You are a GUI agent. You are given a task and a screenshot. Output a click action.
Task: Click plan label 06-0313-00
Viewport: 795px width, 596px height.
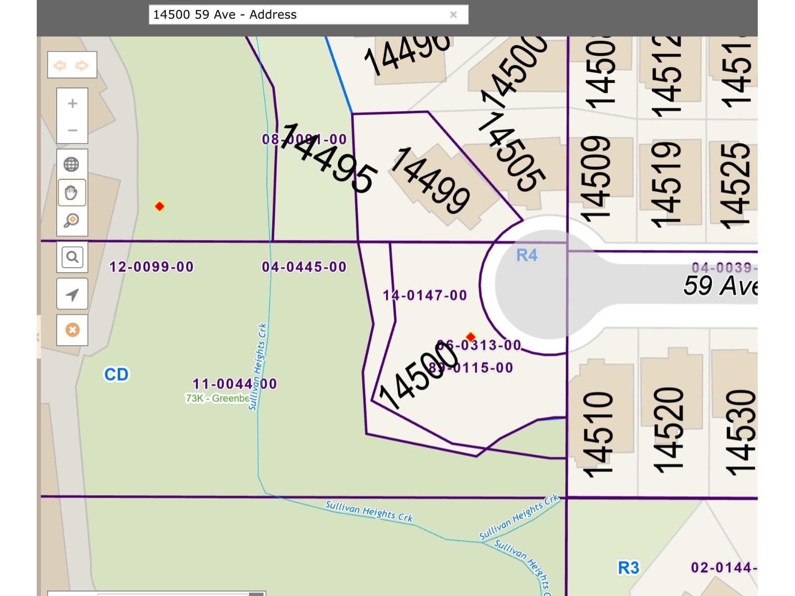(479, 345)
